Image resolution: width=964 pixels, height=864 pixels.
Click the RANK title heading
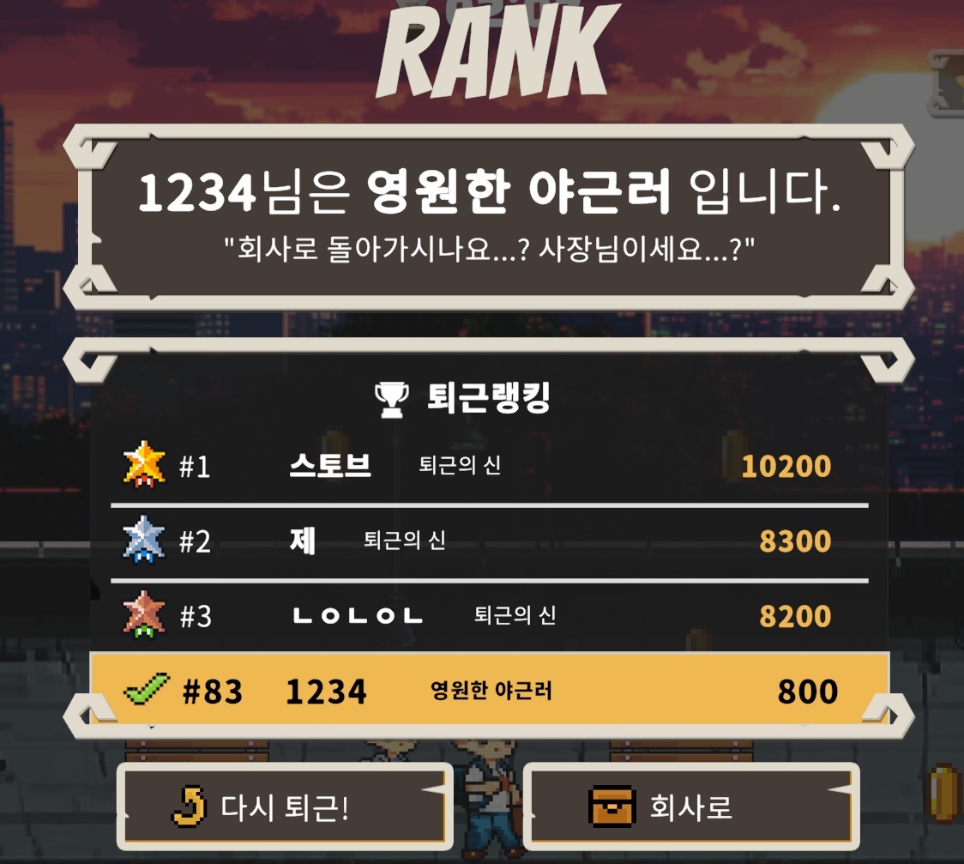(497, 51)
